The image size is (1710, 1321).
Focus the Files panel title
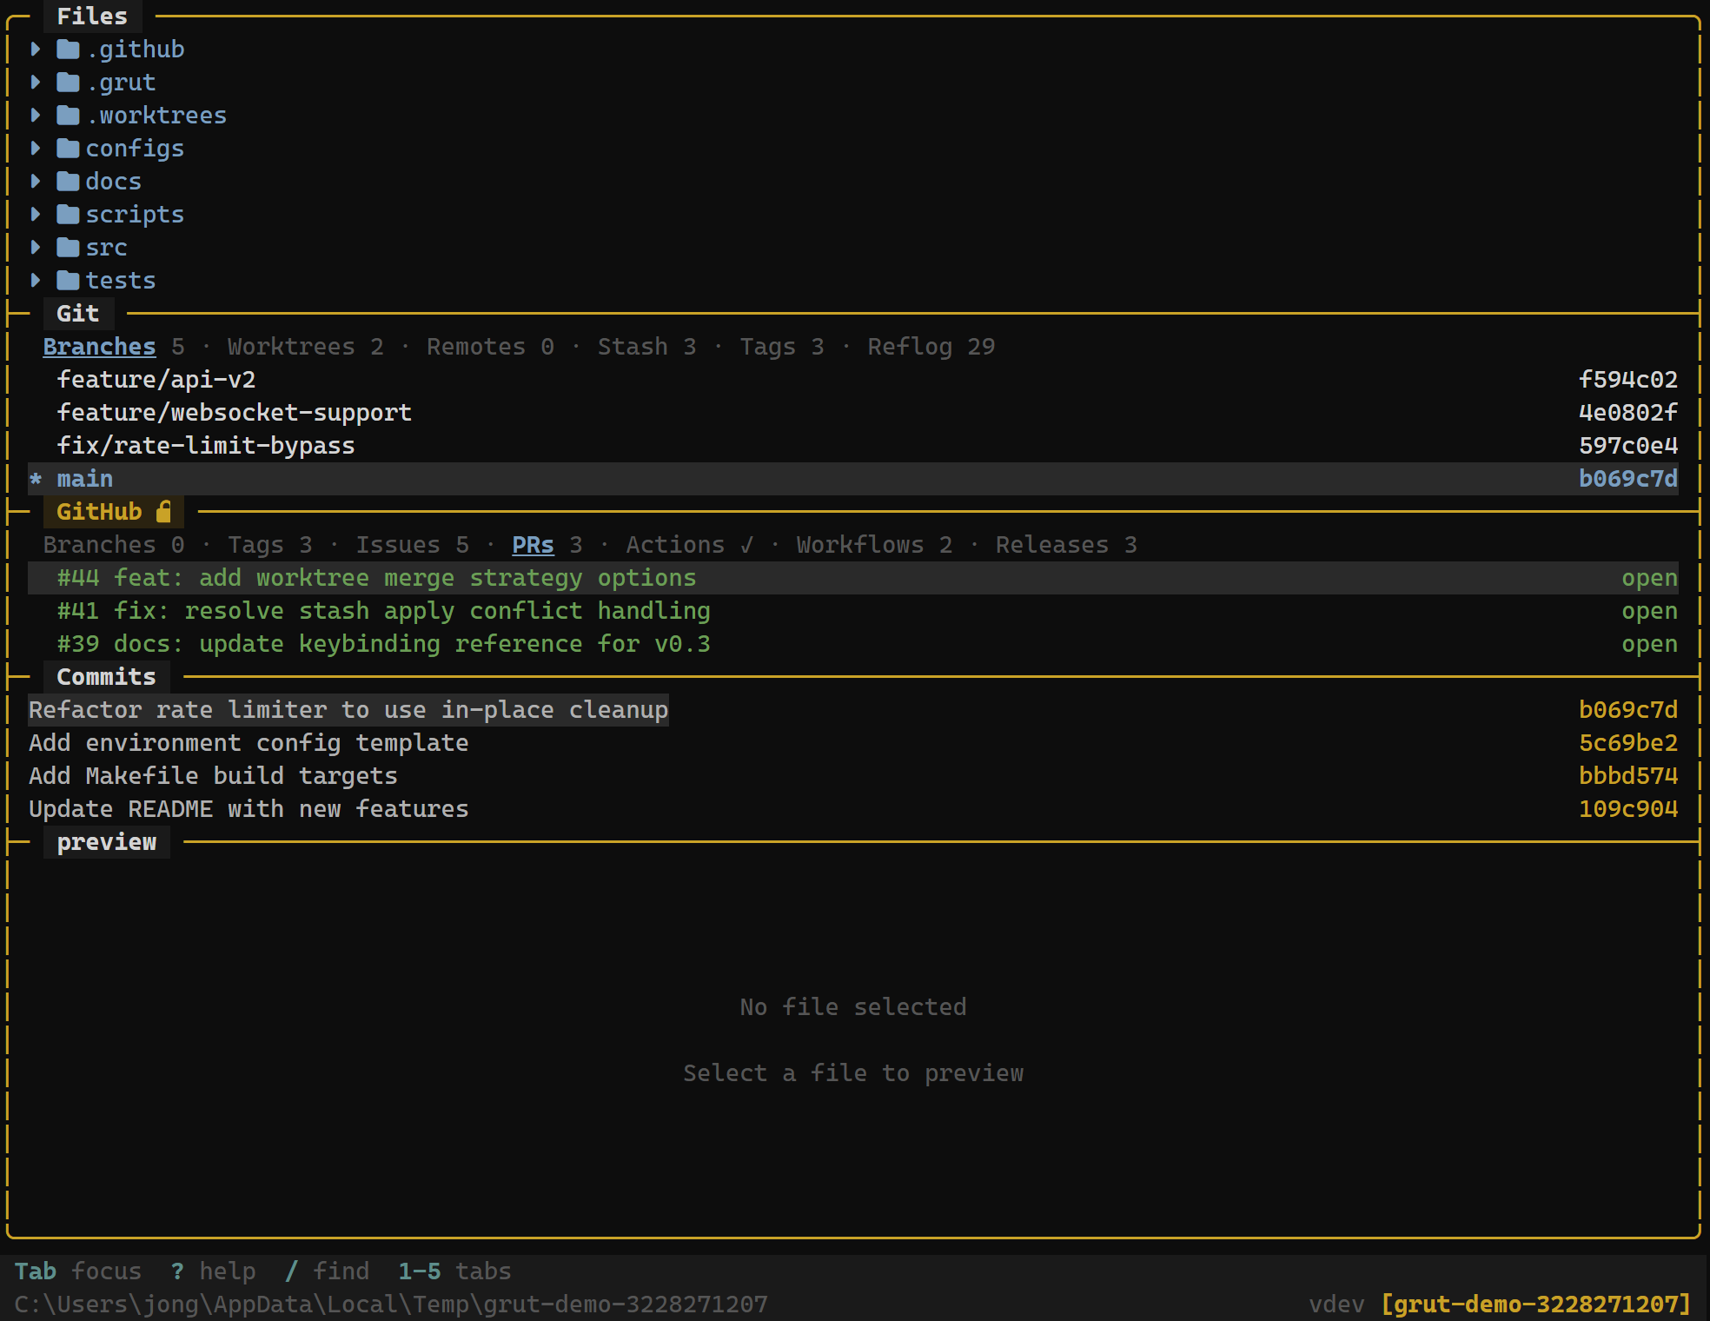coord(92,17)
